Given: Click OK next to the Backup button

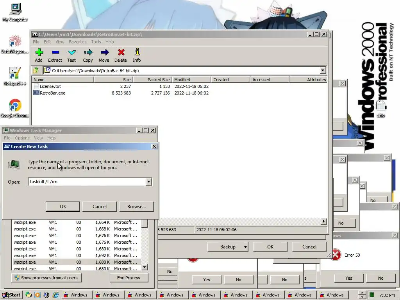Looking at the screenshot, I should pyautogui.click(x=270, y=247).
